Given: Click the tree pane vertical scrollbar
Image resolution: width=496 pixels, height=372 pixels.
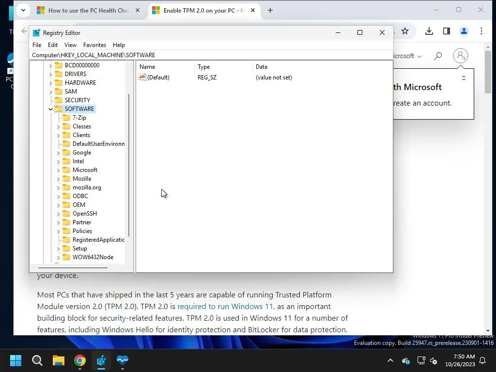Looking at the screenshot, I should (129, 165).
